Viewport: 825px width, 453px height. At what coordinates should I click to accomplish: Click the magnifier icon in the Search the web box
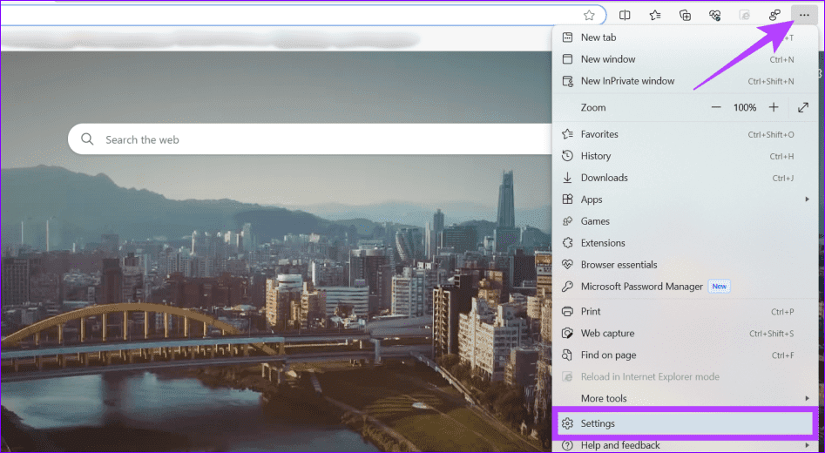(87, 139)
